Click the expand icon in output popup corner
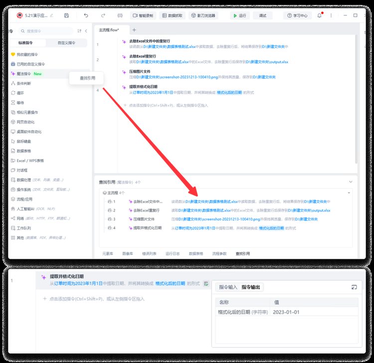Image resolution: width=374 pixels, height=363 pixels. click(x=354, y=287)
